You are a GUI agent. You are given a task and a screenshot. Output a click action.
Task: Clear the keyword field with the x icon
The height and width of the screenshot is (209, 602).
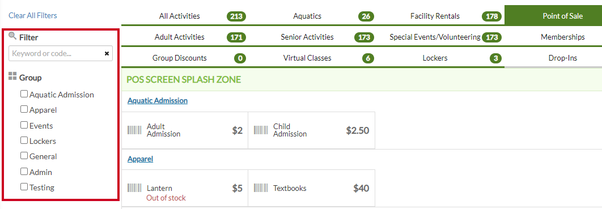coord(107,54)
